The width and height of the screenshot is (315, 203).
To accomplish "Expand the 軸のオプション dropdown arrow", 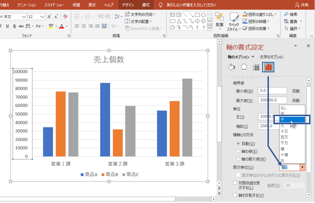I will click(x=253, y=57).
